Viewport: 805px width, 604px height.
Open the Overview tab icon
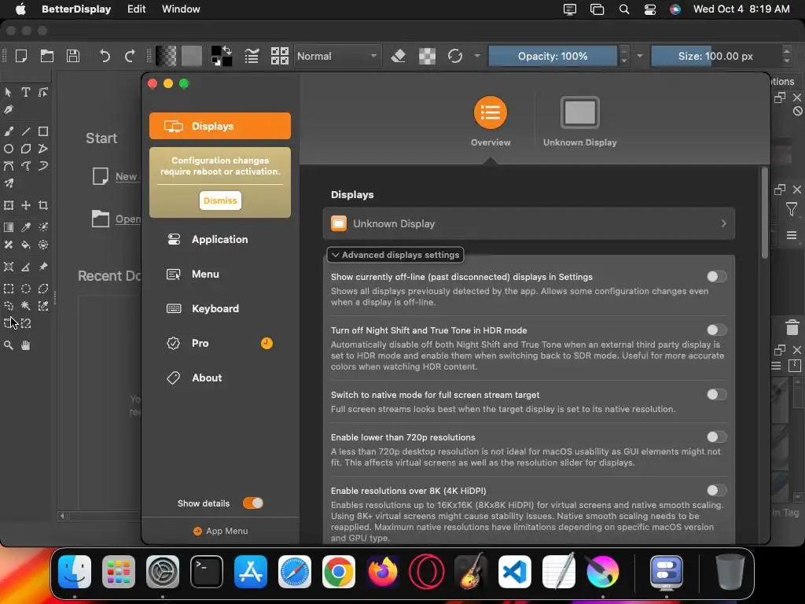(491, 112)
